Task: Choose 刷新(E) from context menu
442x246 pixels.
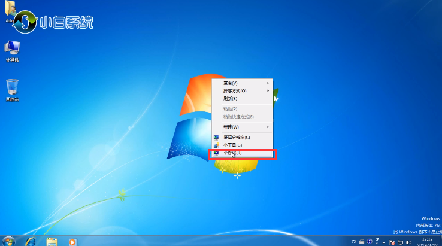Action: click(243, 98)
